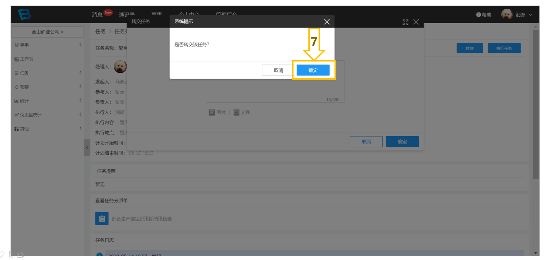This screenshot has height=260, width=546.
Task: Open the 工作表 sidebar item
Action: [x=24, y=59]
